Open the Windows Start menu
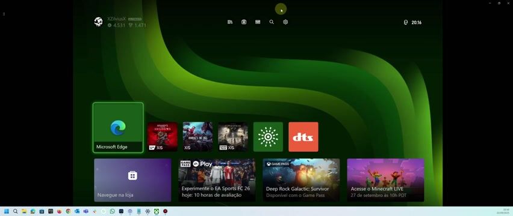This screenshot has width=513, height=216. point(7,211)
